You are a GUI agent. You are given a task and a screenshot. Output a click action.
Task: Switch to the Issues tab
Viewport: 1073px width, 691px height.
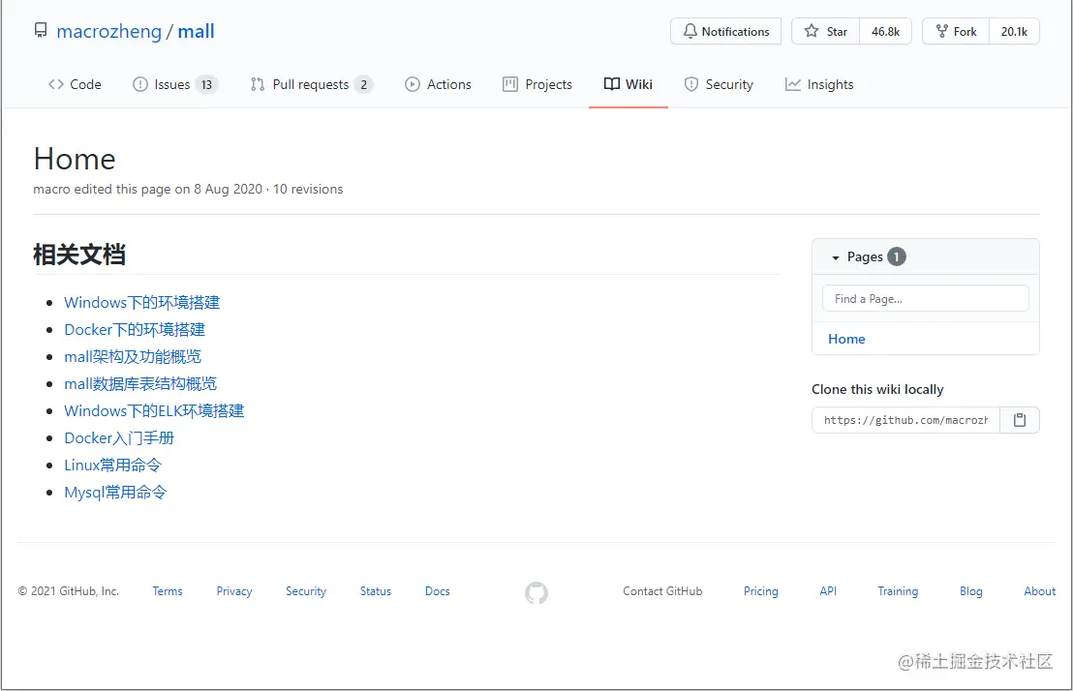tap(174, 84)
